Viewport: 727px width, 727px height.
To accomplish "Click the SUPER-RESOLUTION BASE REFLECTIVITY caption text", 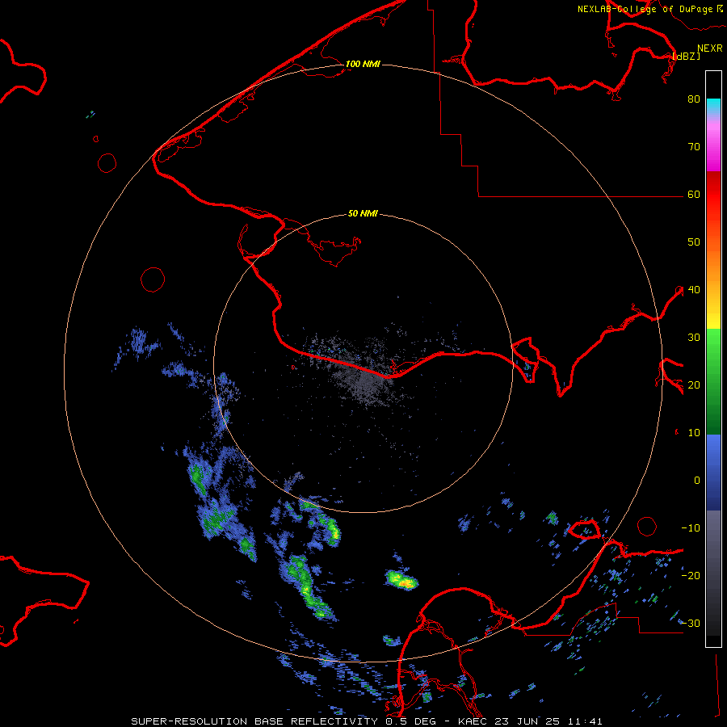I will pyautogui.click(x=254, y=721).
